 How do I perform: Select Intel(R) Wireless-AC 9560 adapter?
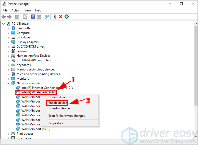pos(38,92)
